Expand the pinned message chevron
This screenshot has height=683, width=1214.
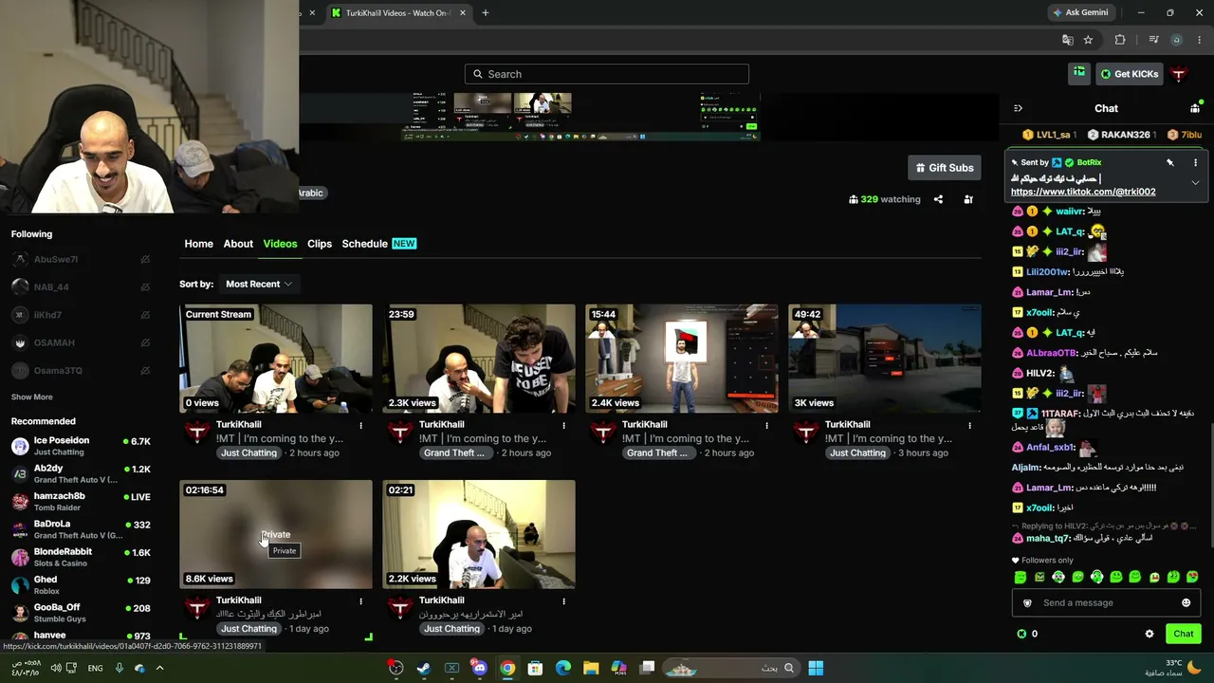tap(1195, 182)
